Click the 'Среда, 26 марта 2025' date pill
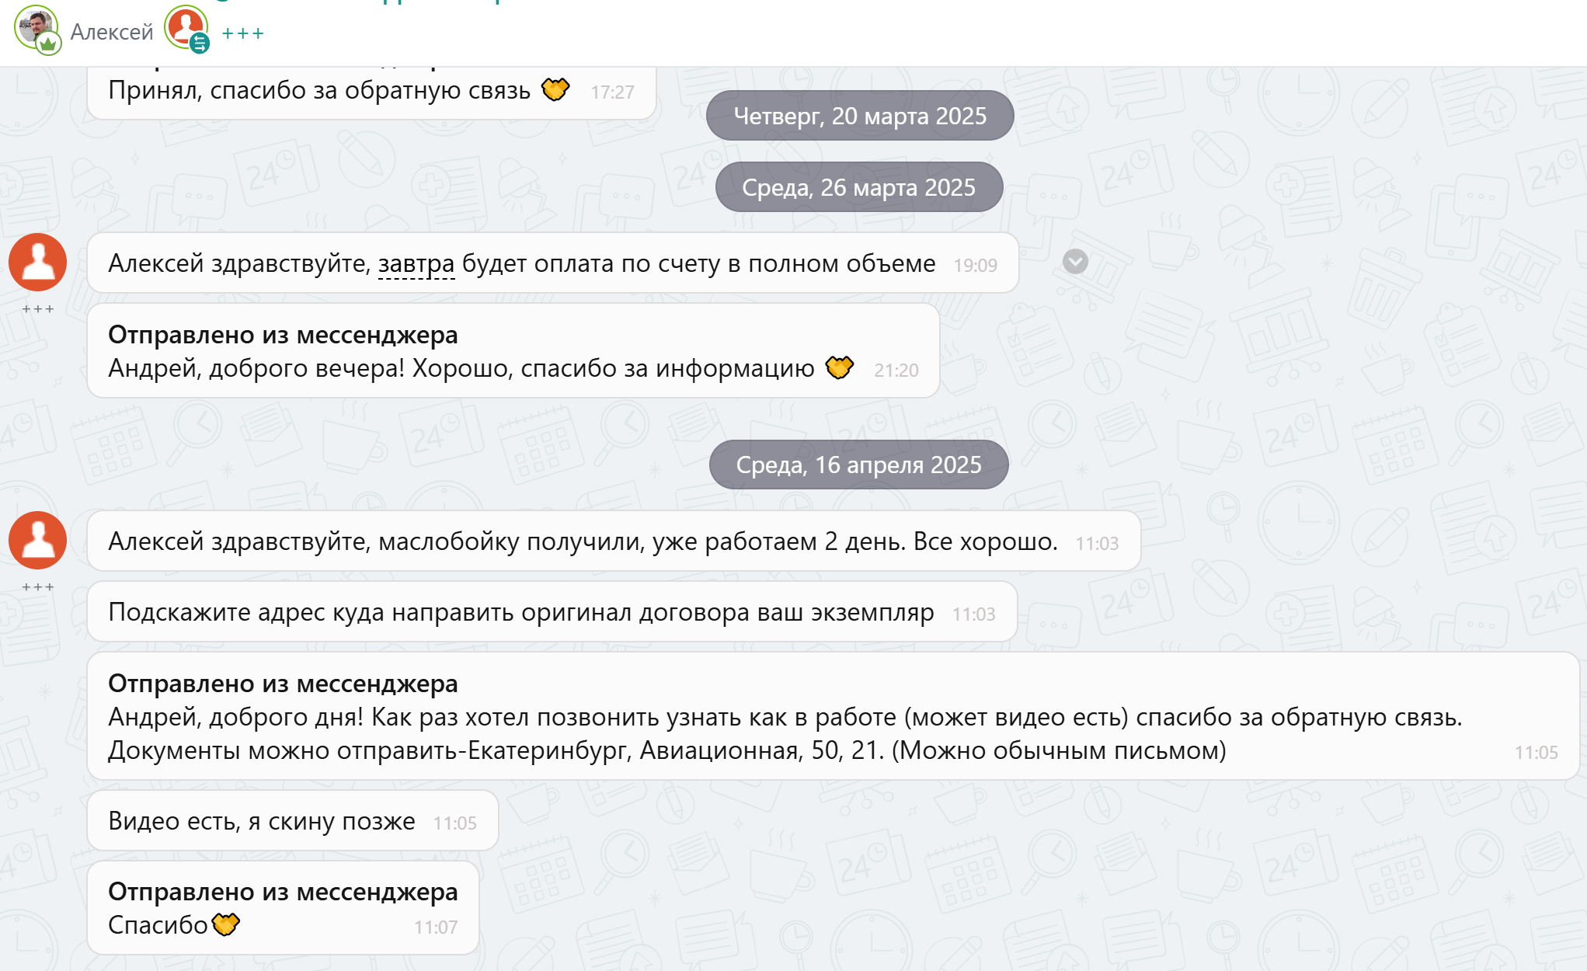The width and height of the screenshot is (1587, 971). [x=858, y=187]
